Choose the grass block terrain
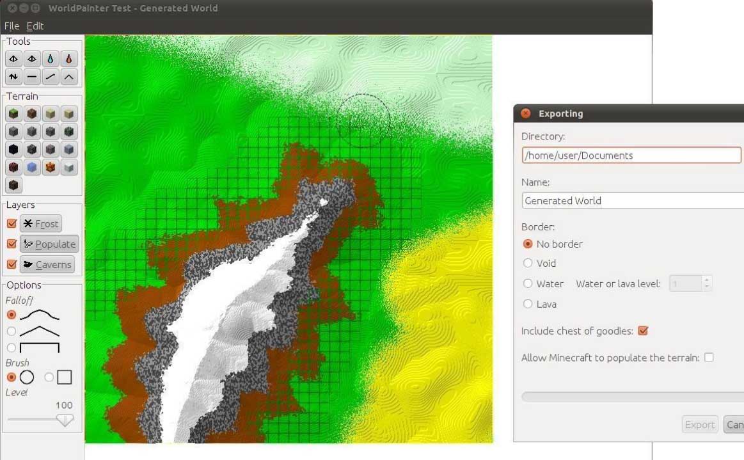Viewport: 744px width, 460px height. [x=13, y=113]
